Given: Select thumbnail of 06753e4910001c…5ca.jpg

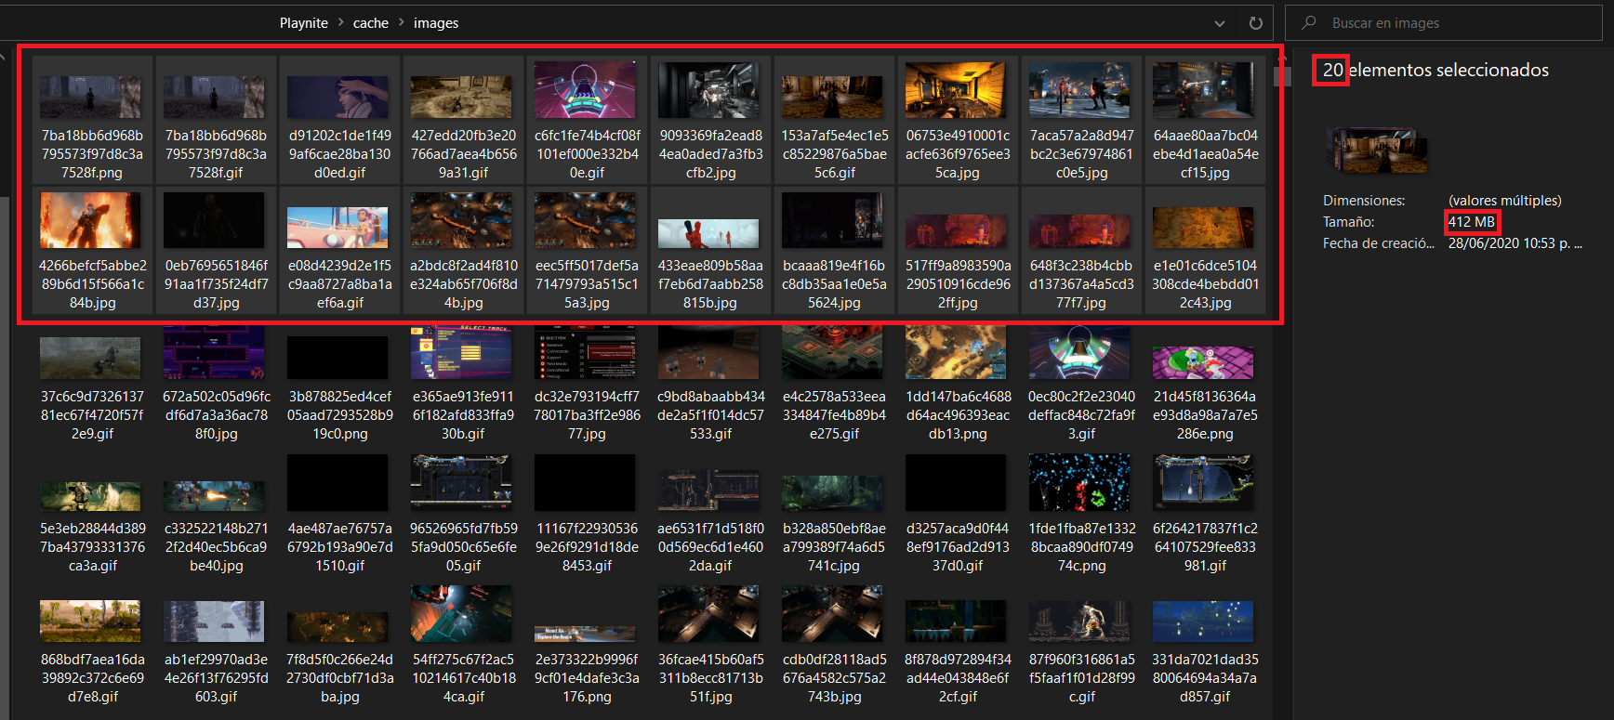Looking at the screenshot, I should [x=957, y=90].
